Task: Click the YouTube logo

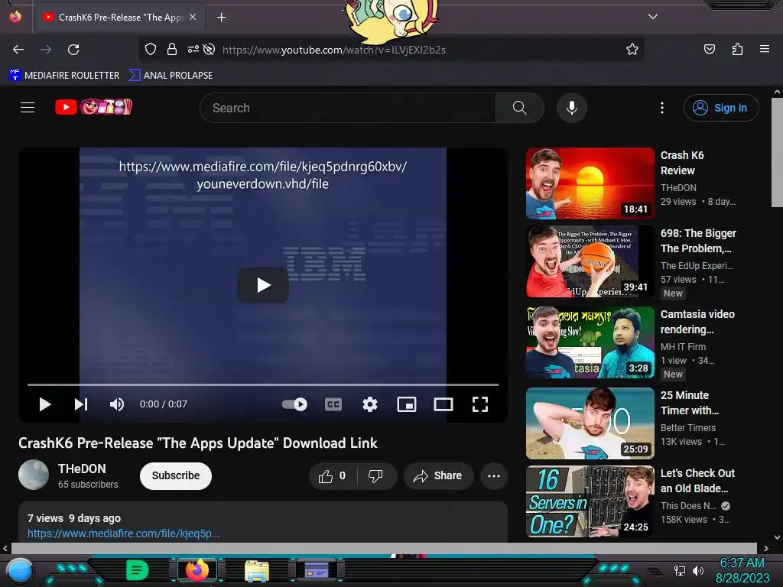Action: click(x=93, y=107)
